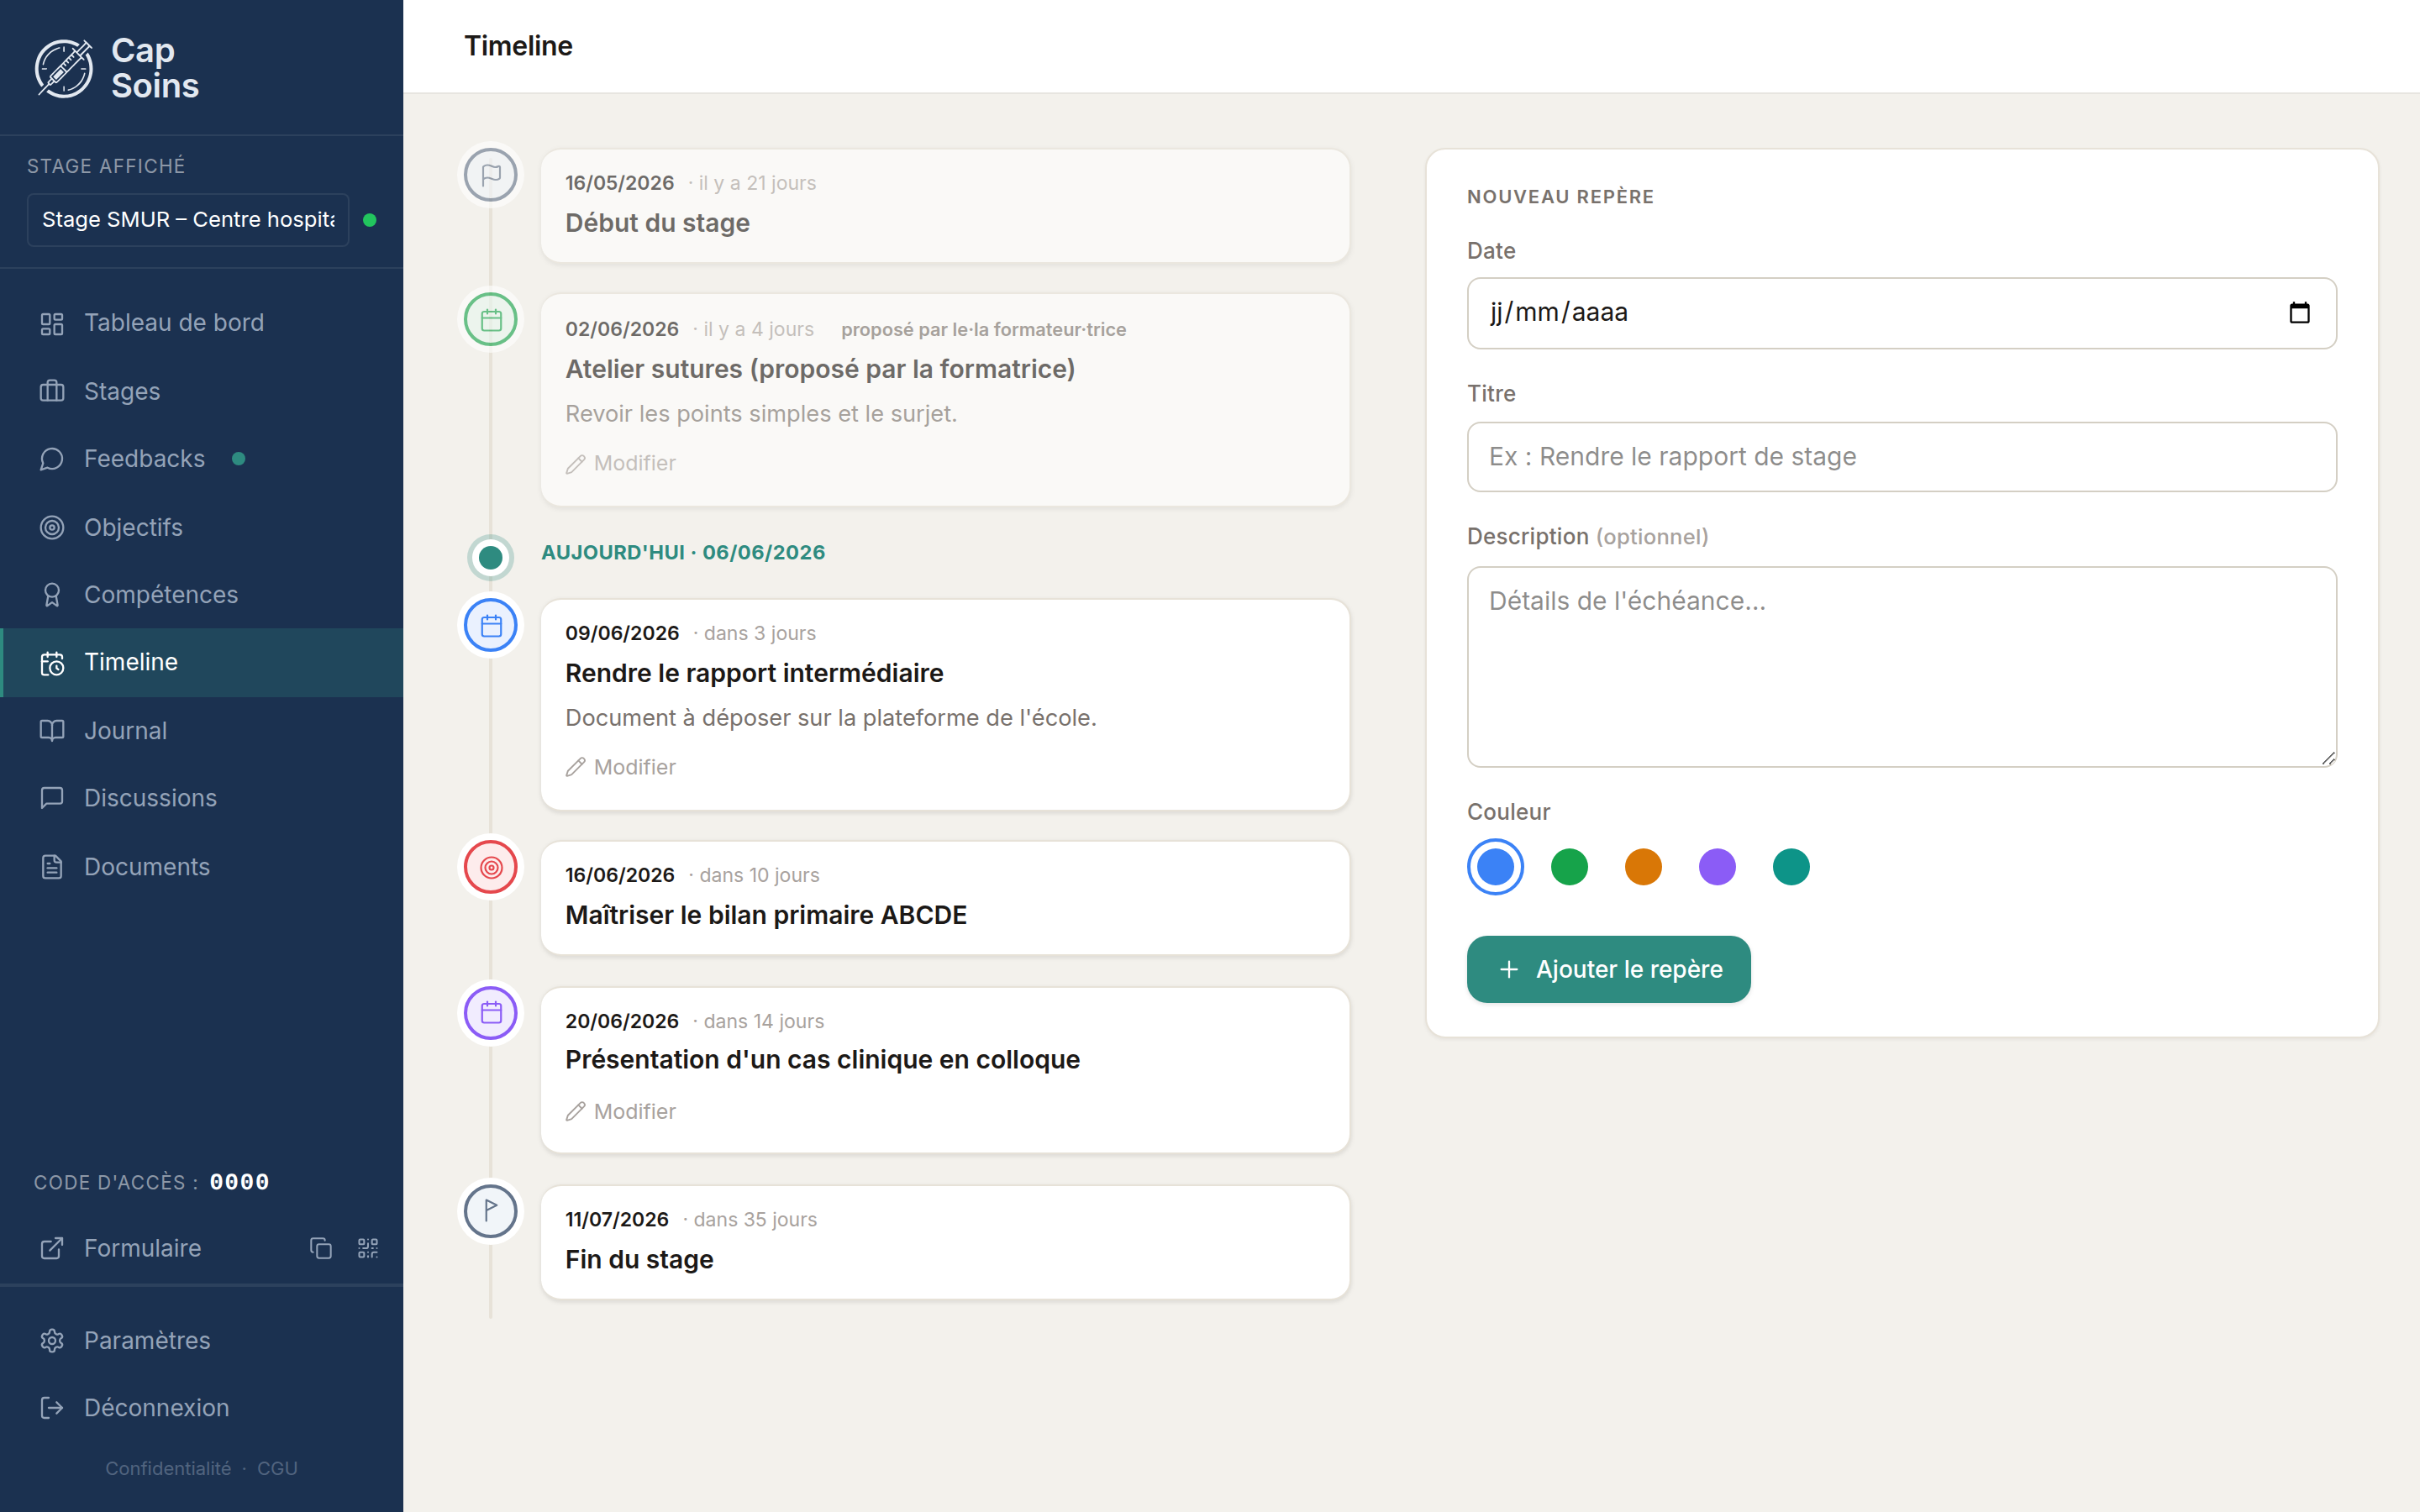Click the red target marker for bilan ABCDE
The width and height of the screenshot is (2420, 1512).
pyautogui.click(x=490, y=867)
